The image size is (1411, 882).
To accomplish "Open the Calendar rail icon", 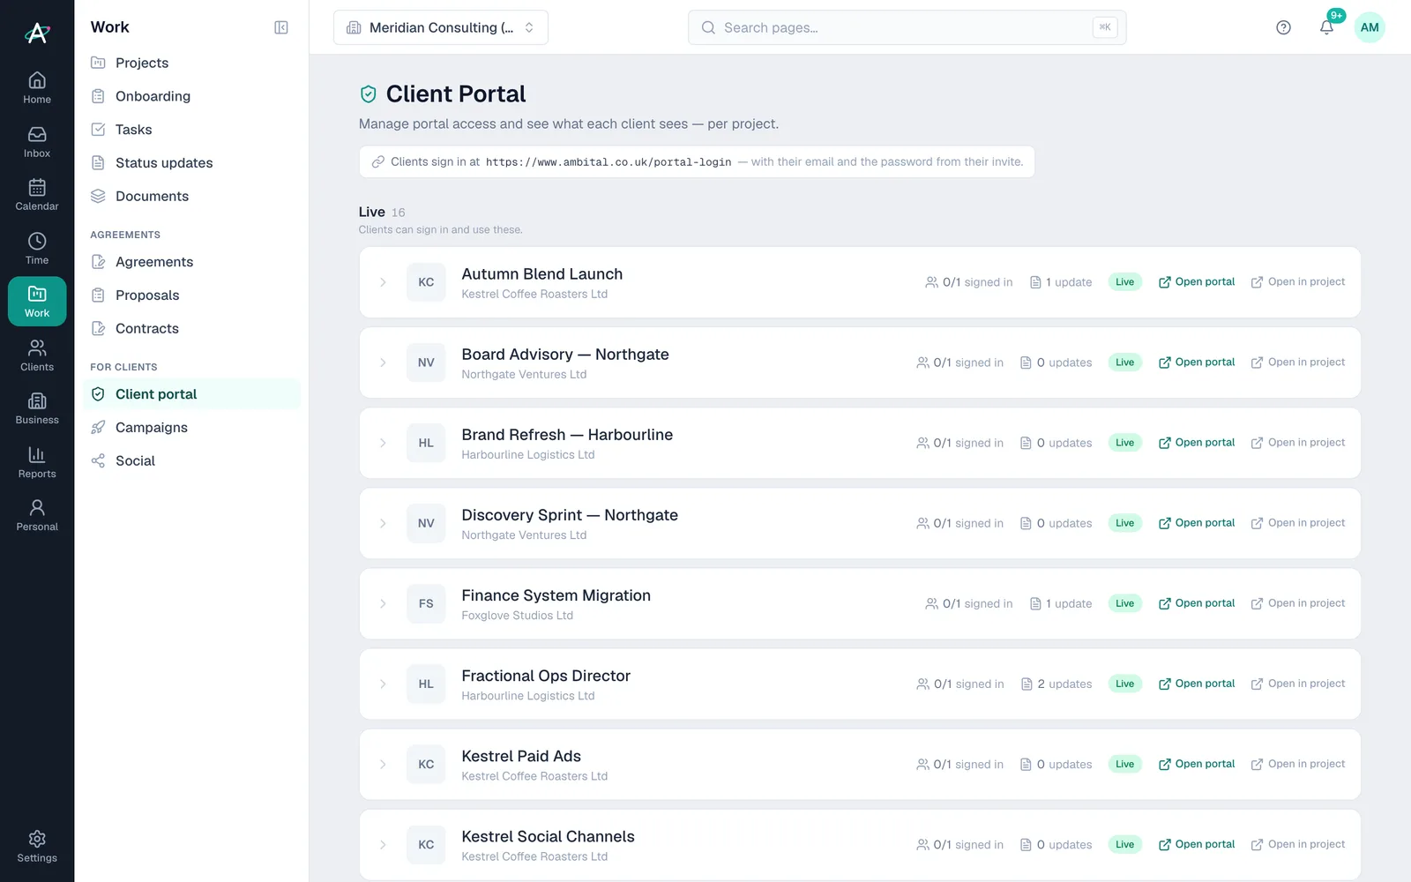I will [37, 194].
